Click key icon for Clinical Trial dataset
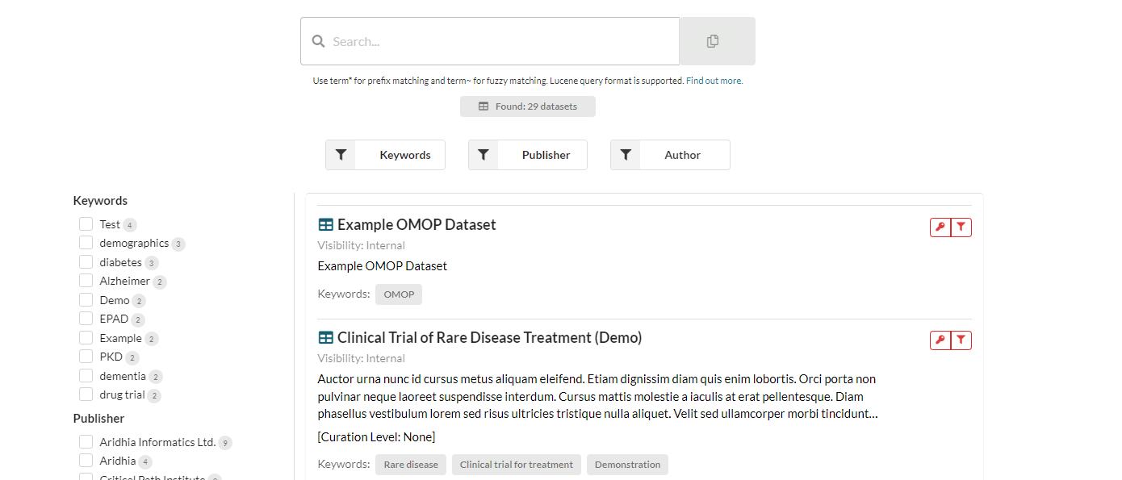The image size is (1122, 480). (x=940, y=340)
